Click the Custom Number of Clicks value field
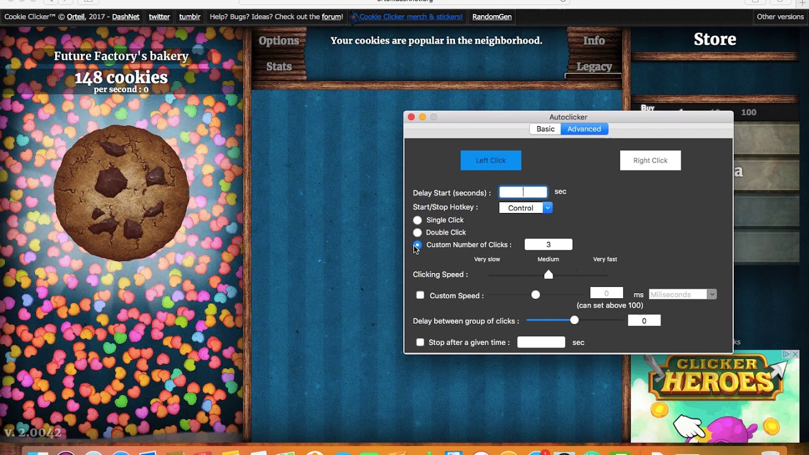 pos(549,245)
